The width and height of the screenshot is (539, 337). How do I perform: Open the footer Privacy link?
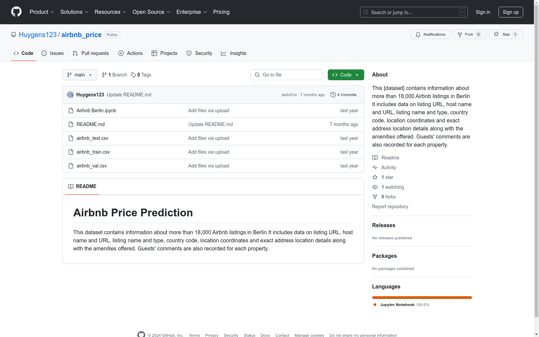tap(212, 335)
